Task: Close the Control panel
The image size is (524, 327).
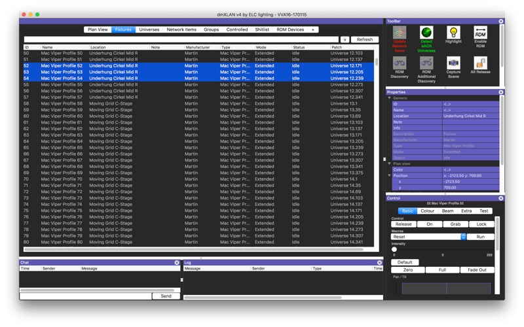Action: (501, 198)
